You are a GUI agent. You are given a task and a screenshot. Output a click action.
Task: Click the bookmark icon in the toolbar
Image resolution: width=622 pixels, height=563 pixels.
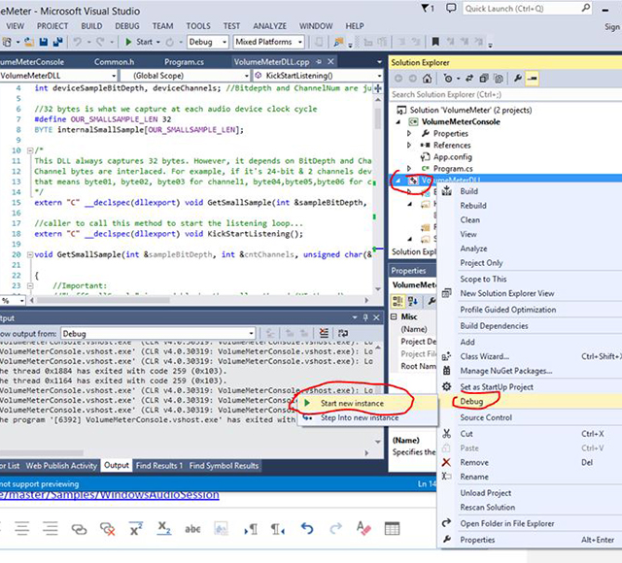pyautogui.click(x=435, y=42)
